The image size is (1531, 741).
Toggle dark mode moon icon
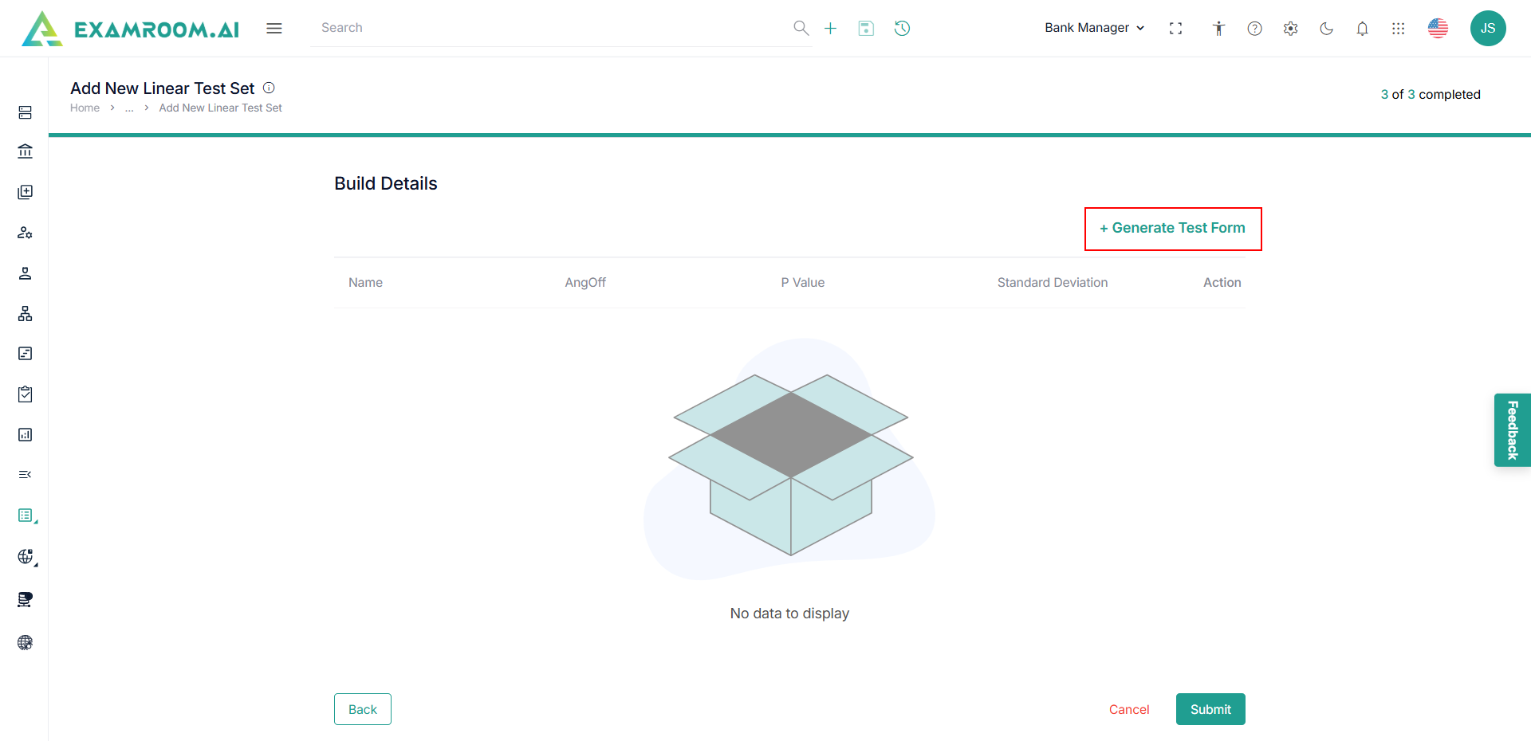point(1326,29)
